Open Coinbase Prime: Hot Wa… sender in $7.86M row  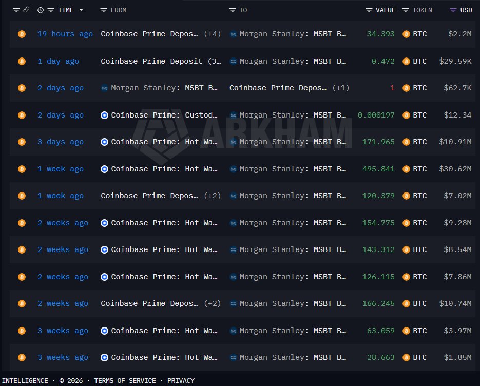click(x=164, y=277)
